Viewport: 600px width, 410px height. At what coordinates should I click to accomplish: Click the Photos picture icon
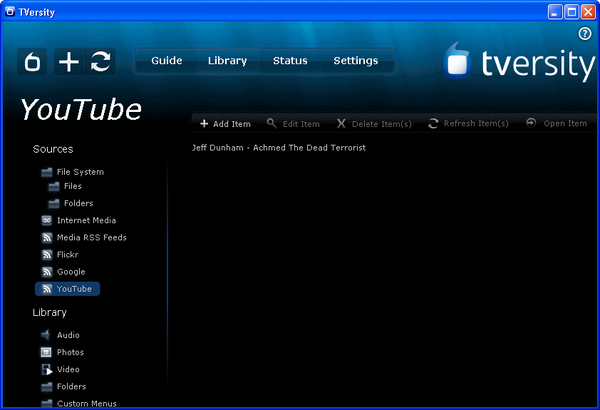click(46, 352)
